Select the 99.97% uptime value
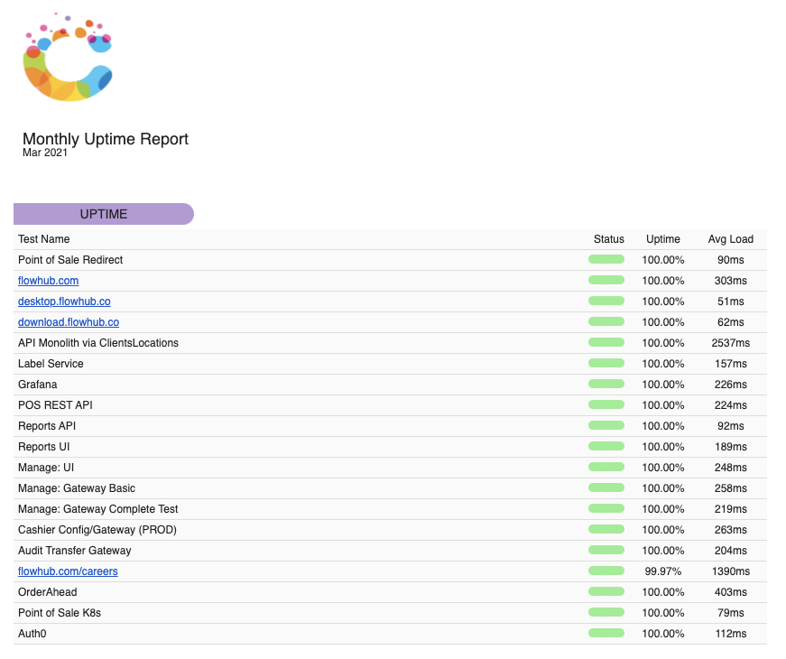Image resolution: width=786 pixels, height=659 pixels. tap(662, 571)
